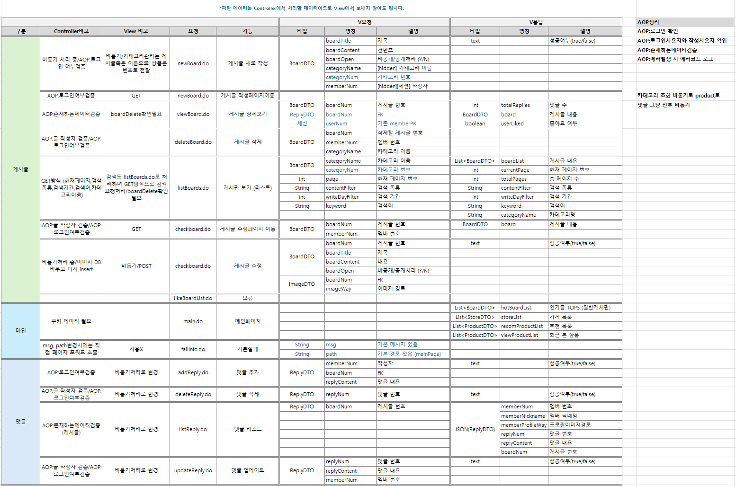The height and width of the screenshot is (486, 736).
Task: Select the 'listBoards.do' request cell
Action: click(193, 188)
